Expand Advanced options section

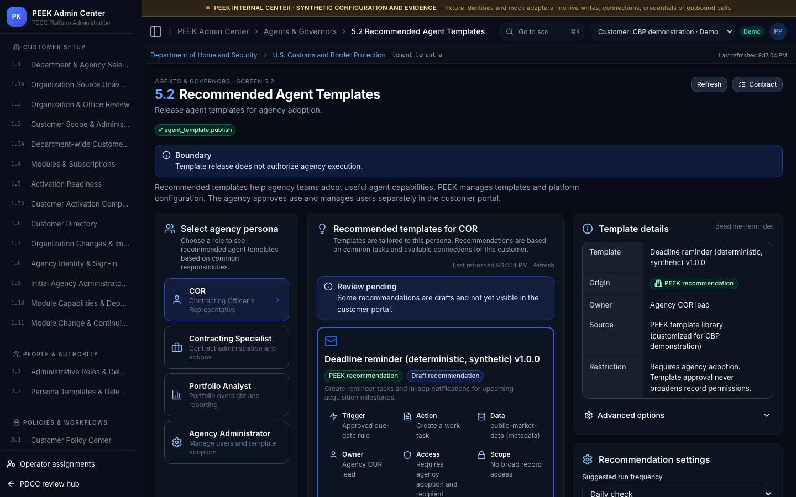pyautogui.click(x=677, y=415)
